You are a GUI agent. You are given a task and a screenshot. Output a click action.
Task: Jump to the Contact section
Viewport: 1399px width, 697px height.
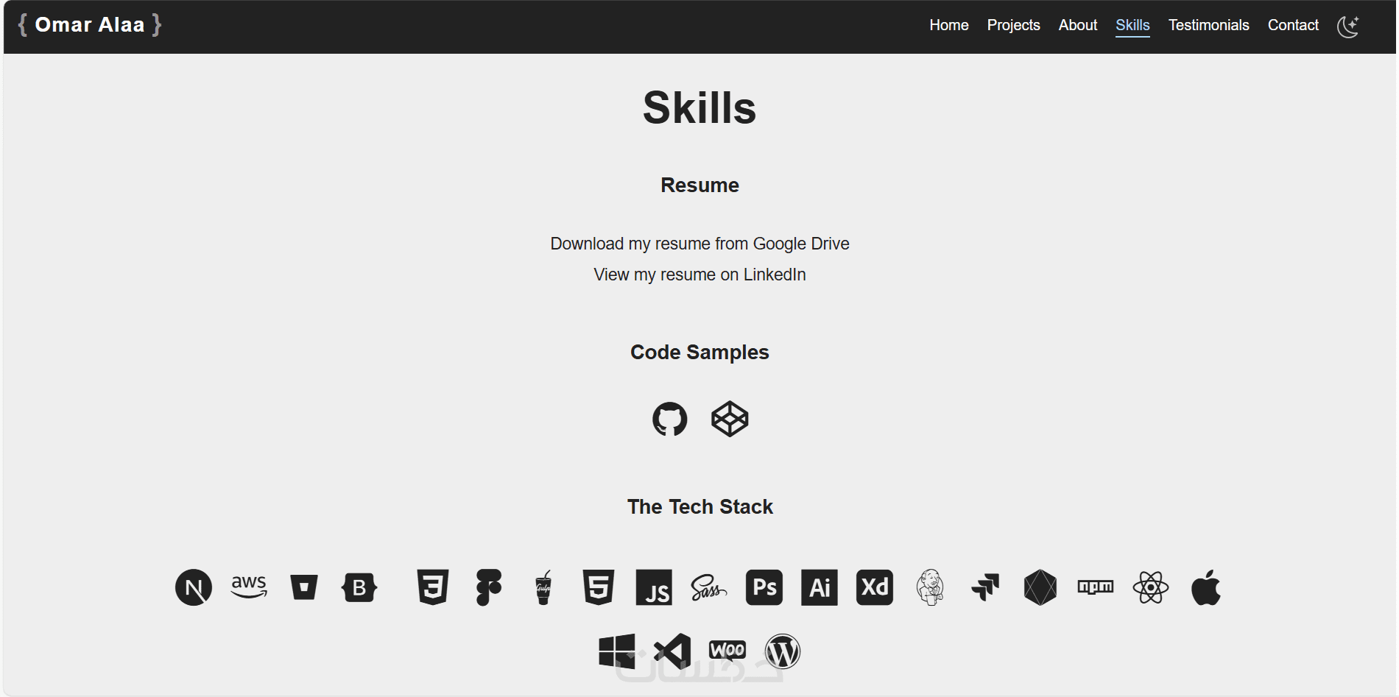[x=1293, y=25]
